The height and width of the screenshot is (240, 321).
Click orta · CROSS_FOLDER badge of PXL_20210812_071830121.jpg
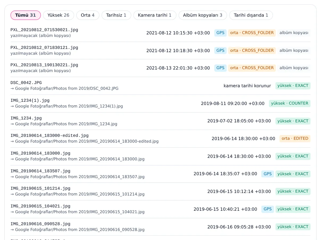pyautogui.click(x=252, y=50)
